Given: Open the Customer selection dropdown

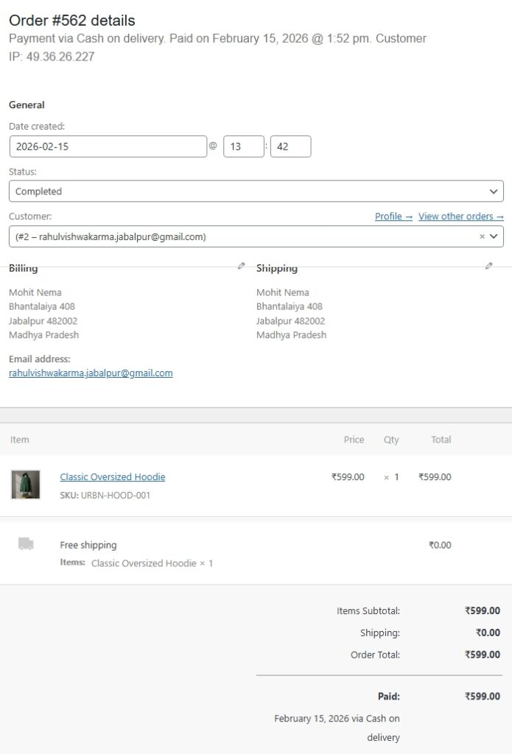Looking at the screenshot, I should 243,237.
